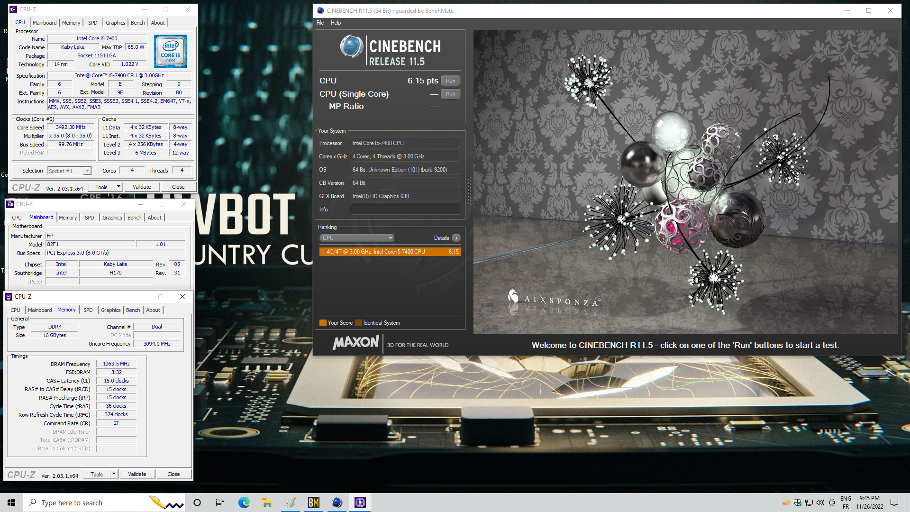The width and height of the screenshot is (910, 512).
Task: Click Tools button in bottom CPU-Z window
Action: pos(97,474)
